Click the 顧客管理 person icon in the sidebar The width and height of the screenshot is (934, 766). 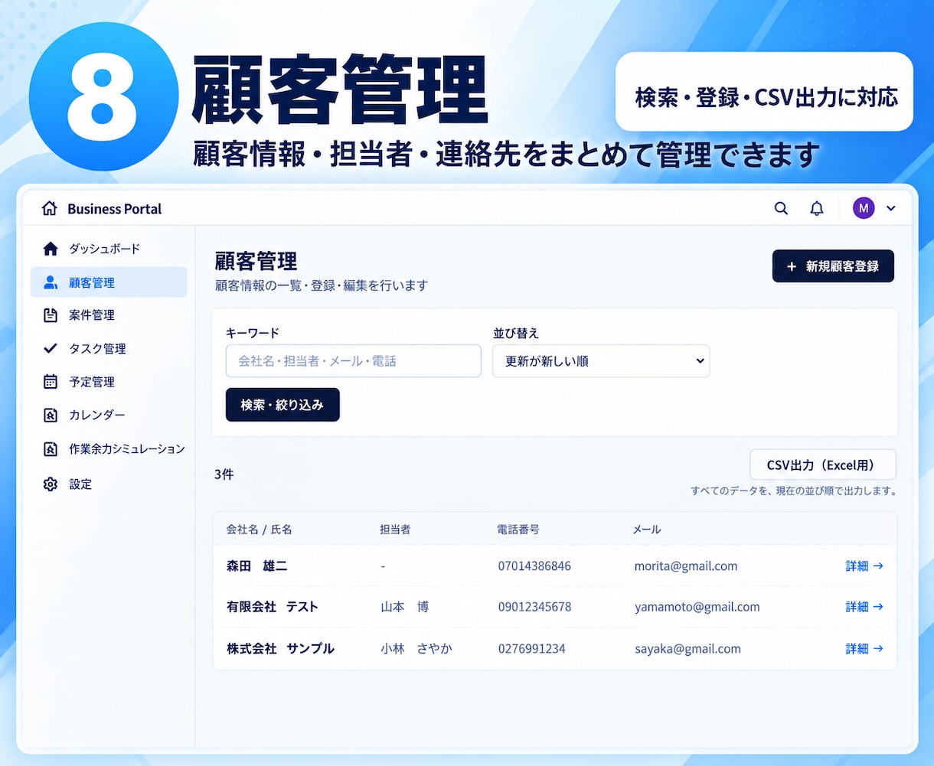(51, 282)
